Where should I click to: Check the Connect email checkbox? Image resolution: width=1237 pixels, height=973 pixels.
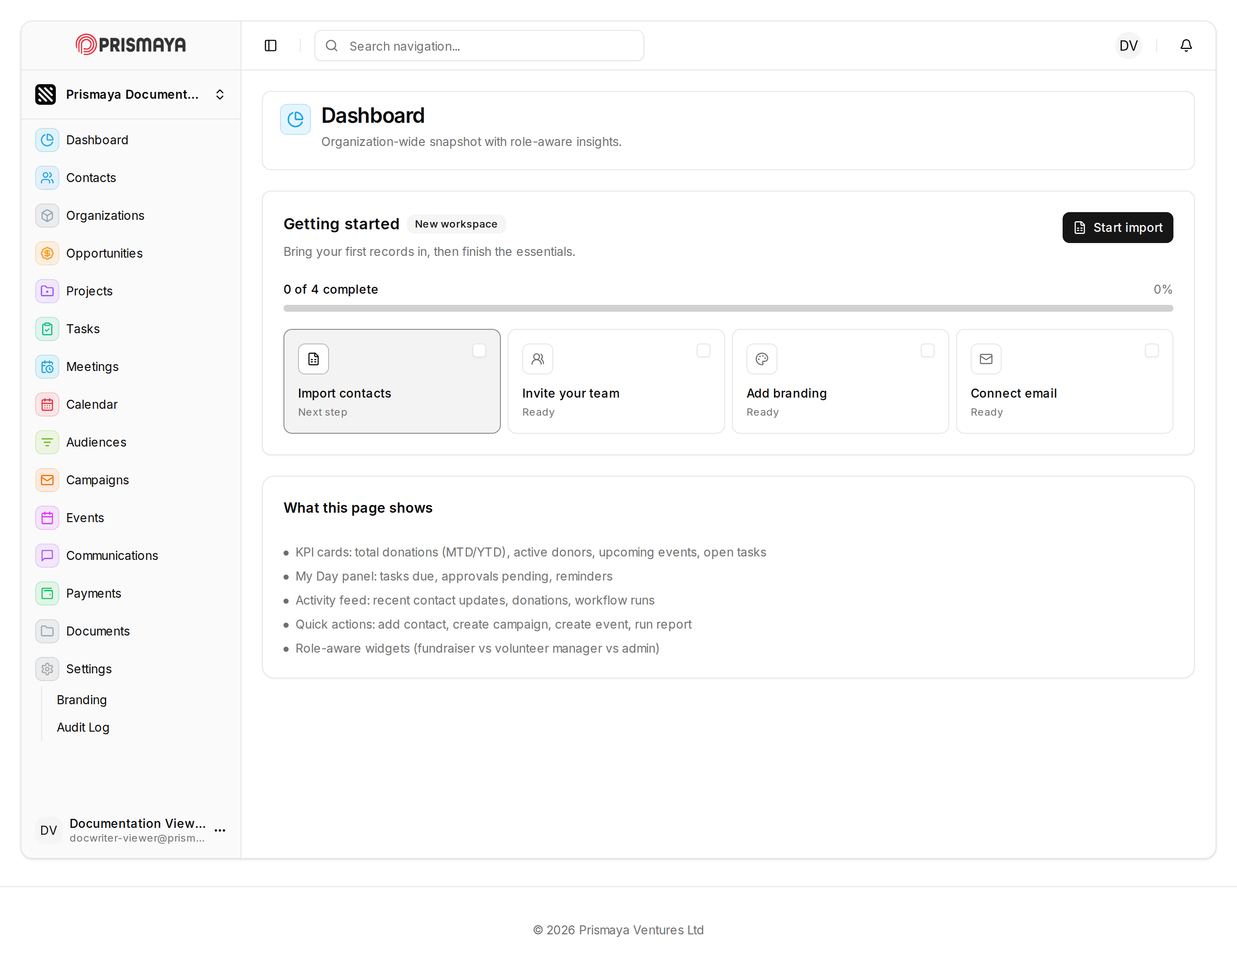pyautogui.click(x=1152, y=350)
